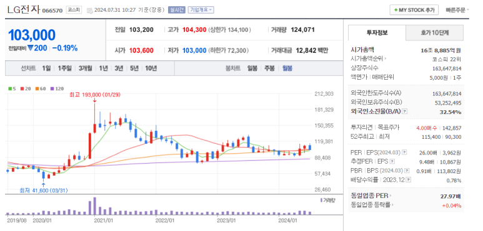Click the 배당수익률 value 0.78%
The width and height of the screenshot is (483, 231).
(x=454, y=181)
